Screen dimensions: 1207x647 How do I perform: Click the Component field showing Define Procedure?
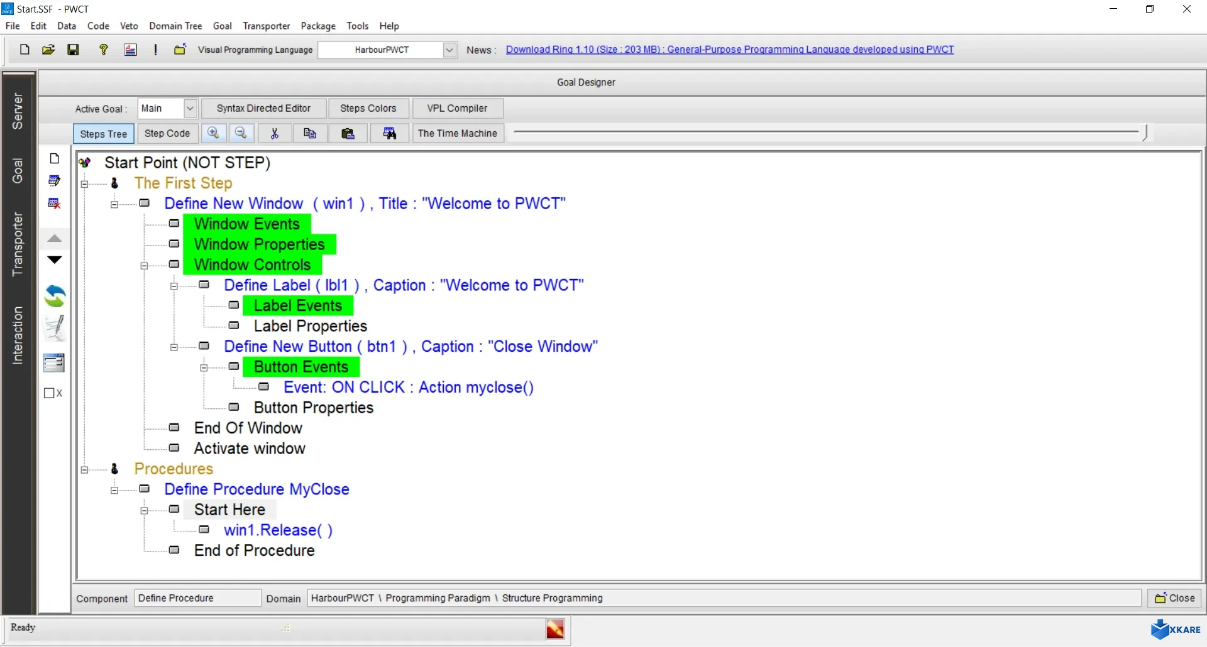[x=198, y=598]
